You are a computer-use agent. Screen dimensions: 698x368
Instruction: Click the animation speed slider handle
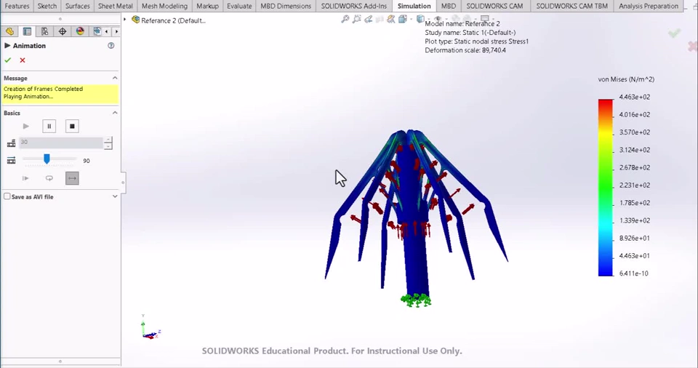point(47,159)
